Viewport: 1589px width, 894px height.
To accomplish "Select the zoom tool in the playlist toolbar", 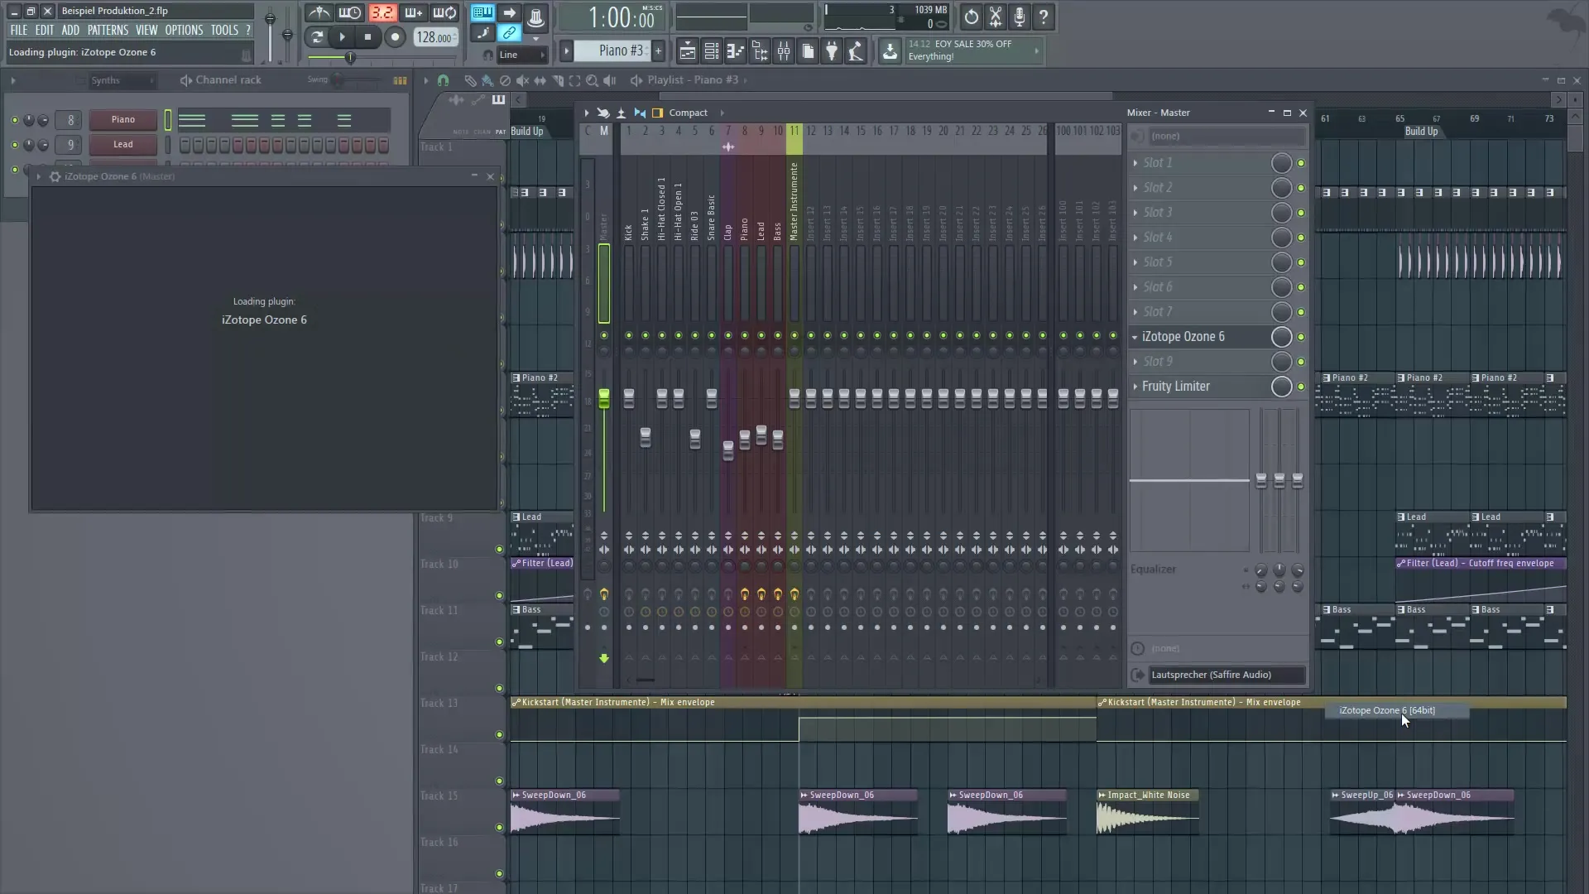I will [x=593, y=80].
